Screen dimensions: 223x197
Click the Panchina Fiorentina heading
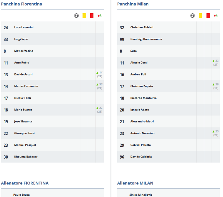click(22, 4)
